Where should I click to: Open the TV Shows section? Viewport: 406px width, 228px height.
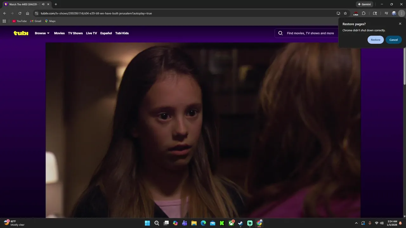75,33
